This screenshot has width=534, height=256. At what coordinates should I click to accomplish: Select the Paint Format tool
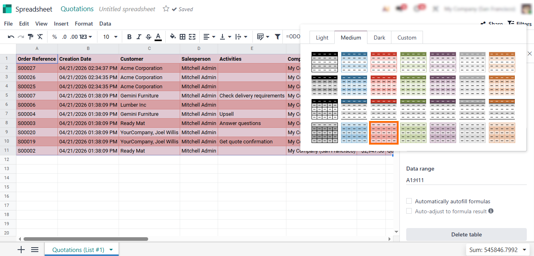tap(30, 37)
